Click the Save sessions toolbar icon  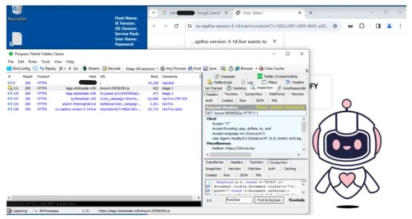point(210,69)
